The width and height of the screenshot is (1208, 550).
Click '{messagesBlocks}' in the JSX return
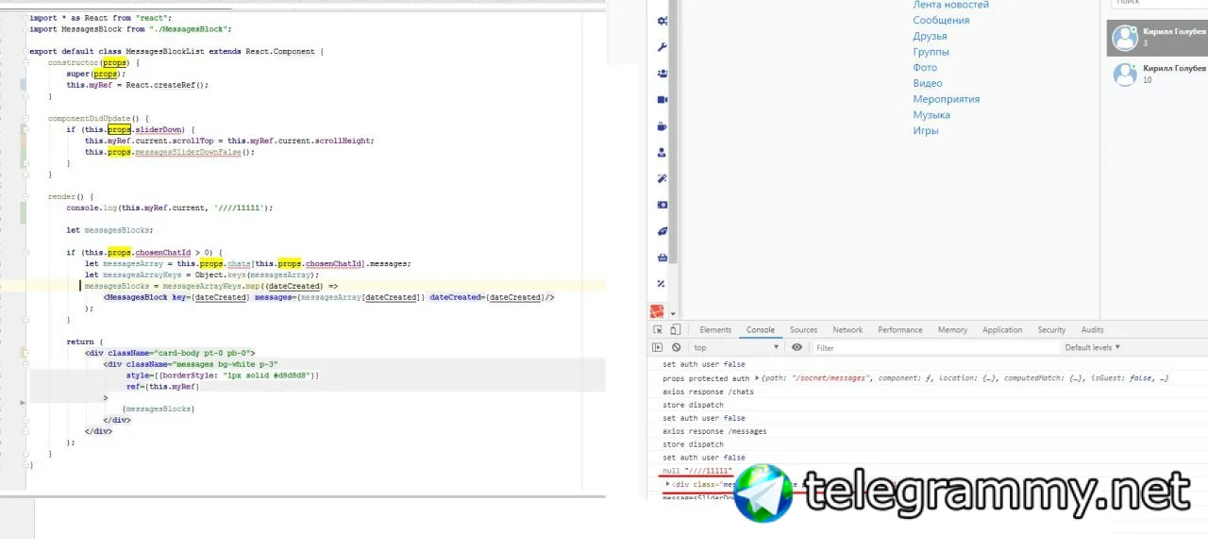tap(158, 408)
